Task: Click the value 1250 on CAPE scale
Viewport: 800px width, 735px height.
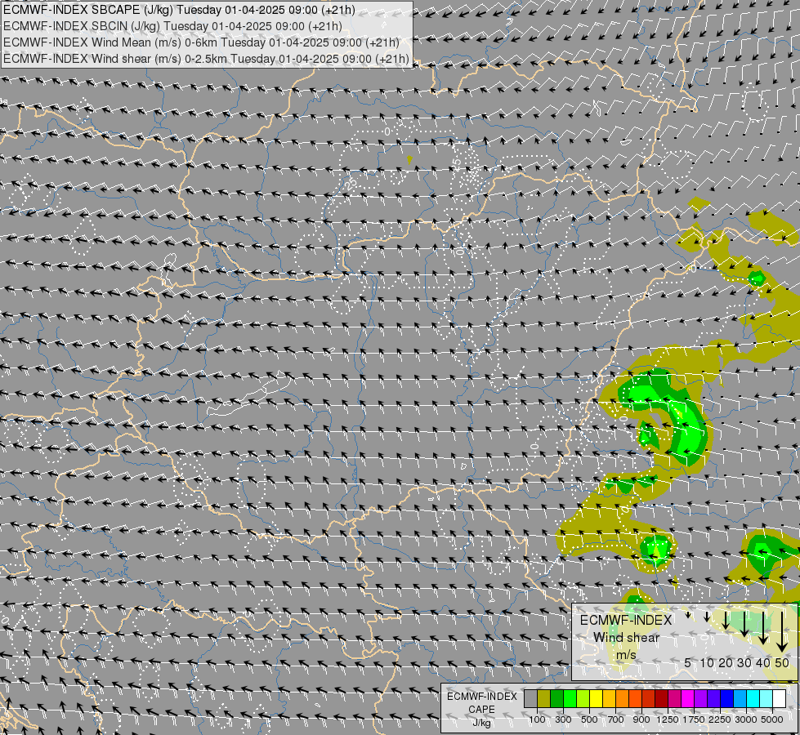Action: tap(668, 719)
